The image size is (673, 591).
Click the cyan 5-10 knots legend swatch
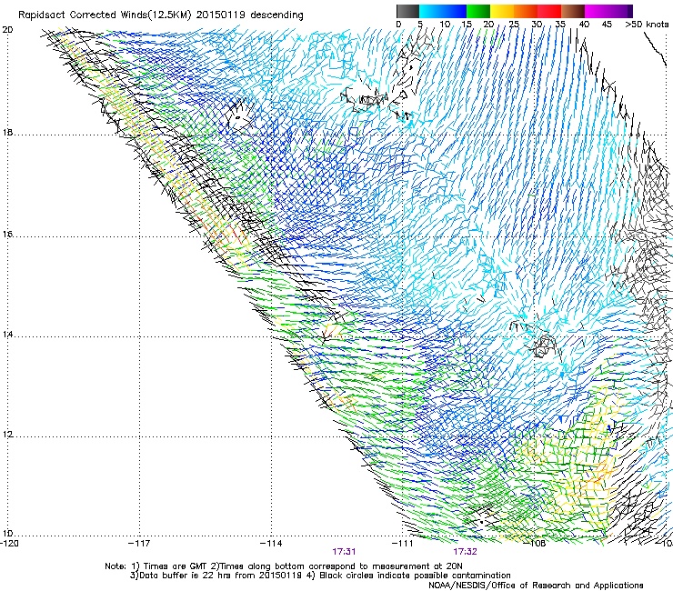click(x=431, y=11)
